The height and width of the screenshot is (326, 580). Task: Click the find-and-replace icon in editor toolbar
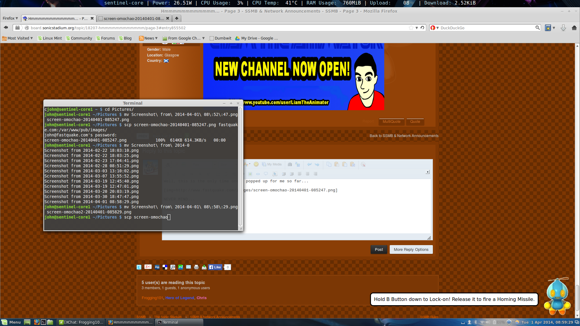[x=298, y=165]
